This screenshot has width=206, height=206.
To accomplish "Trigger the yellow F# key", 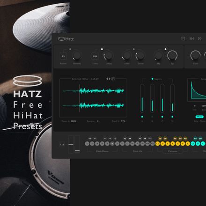I will [x=175, y=139].
